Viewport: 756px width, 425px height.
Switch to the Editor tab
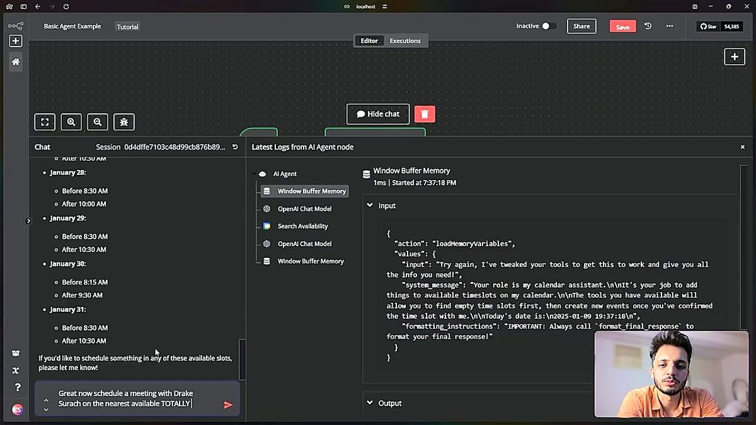[369, 41]
